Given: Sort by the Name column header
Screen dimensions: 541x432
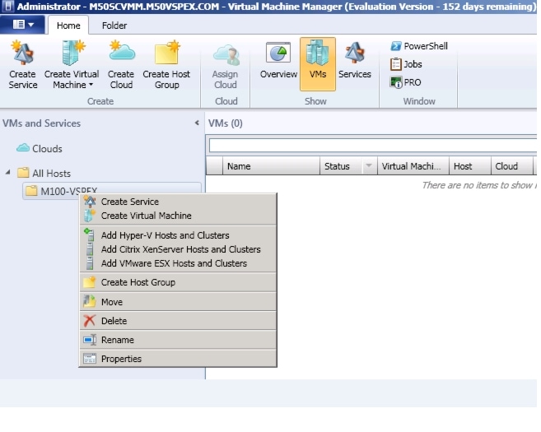Looking at the screenshot, I should (271, 166).
